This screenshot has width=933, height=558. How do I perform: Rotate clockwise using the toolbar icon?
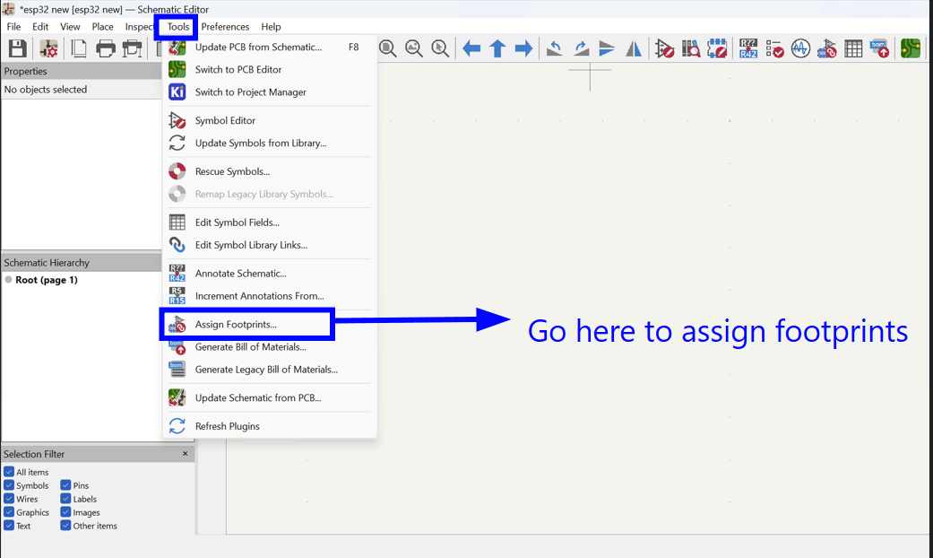click(x=581, y=48)
